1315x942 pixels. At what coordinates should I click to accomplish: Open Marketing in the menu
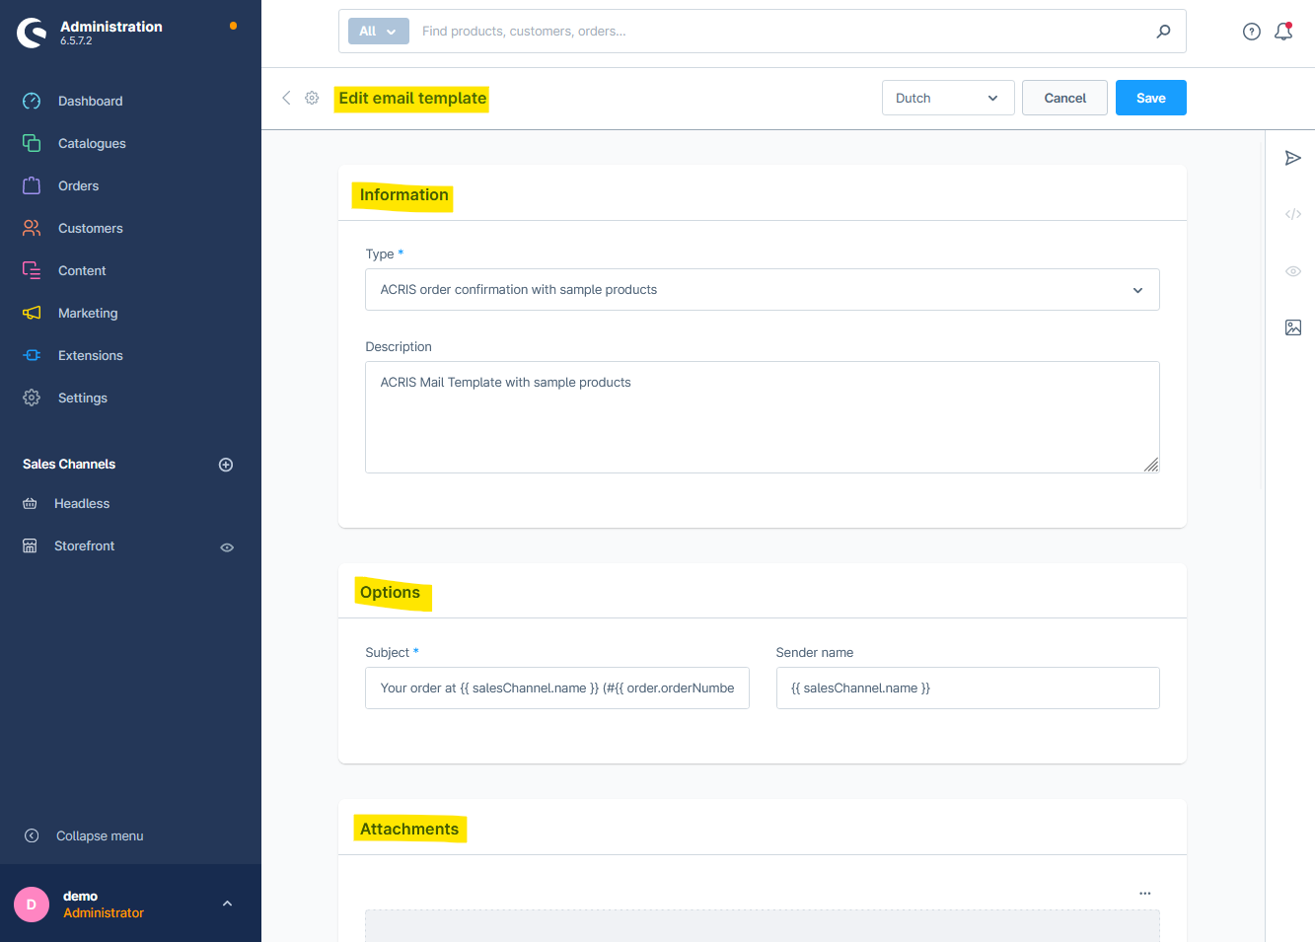[88, 313]
